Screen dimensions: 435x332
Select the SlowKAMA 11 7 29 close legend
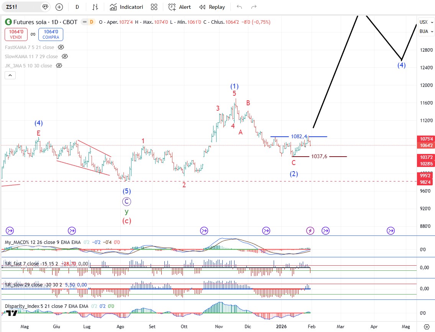[31, 56]
